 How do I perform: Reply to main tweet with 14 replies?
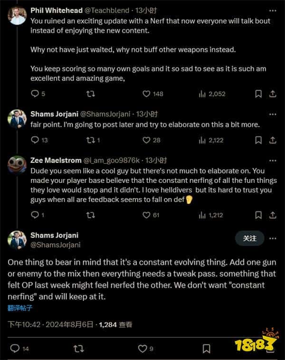pyautogui.click(x=15, y=349)
